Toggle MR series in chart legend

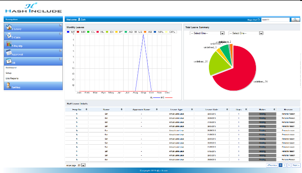pos(81,32)
